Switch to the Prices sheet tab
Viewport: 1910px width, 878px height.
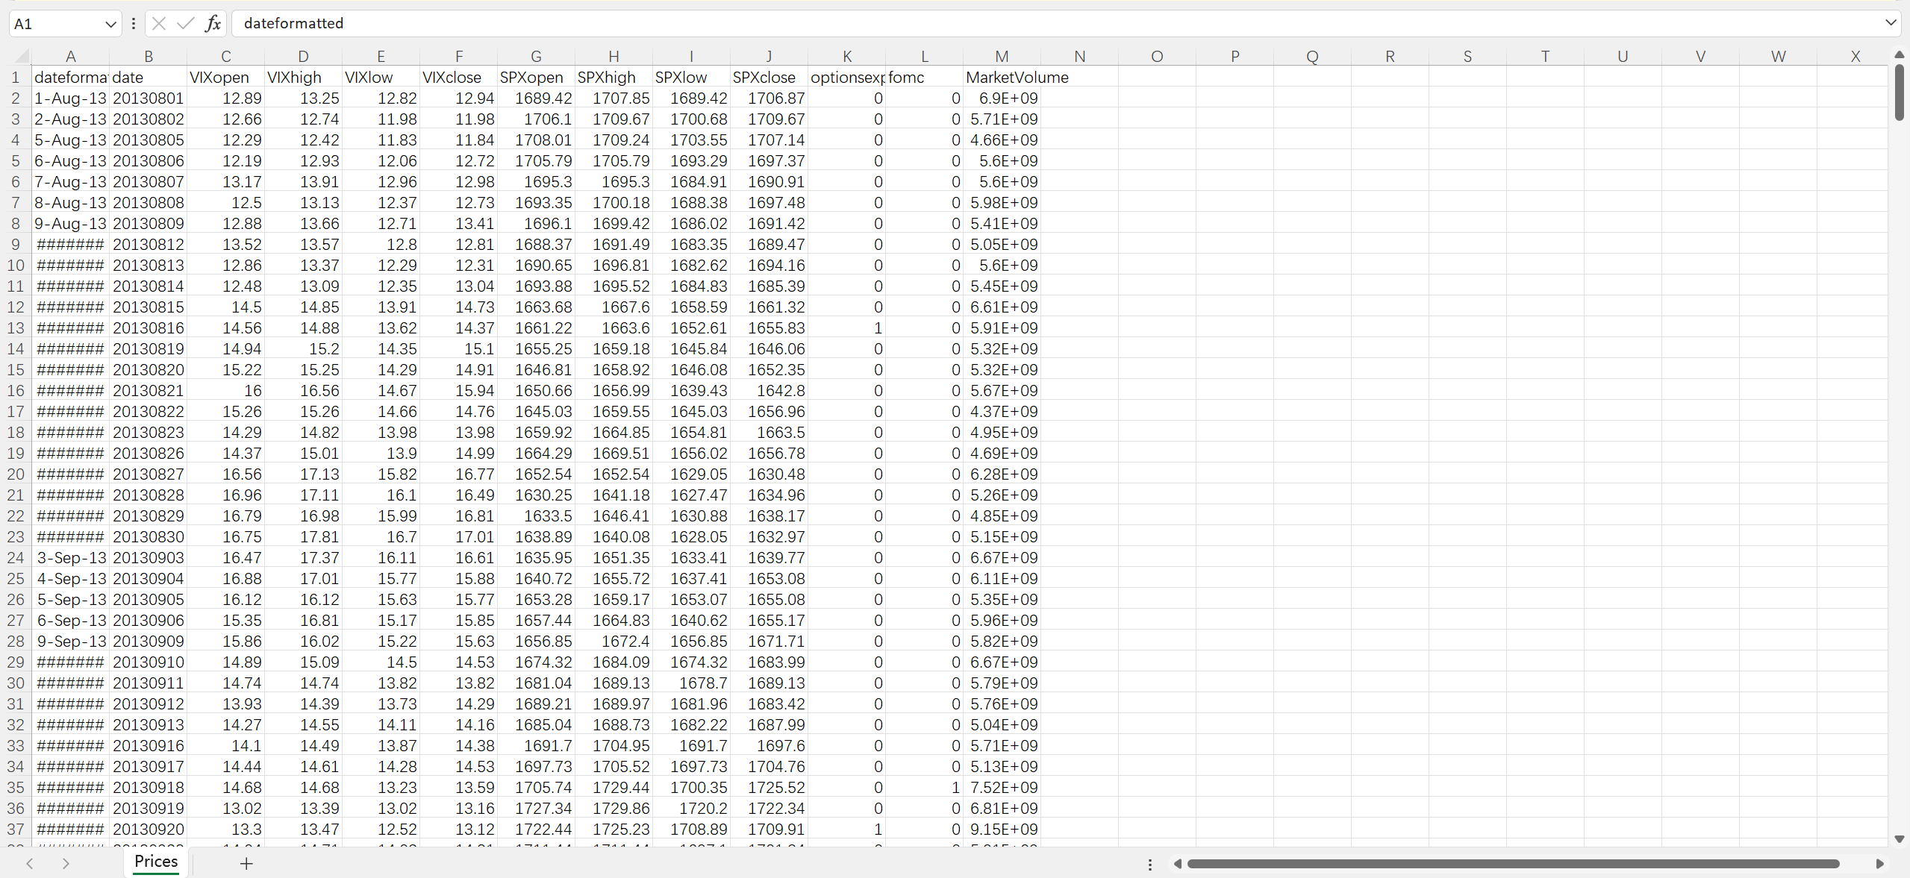[156, 862]
